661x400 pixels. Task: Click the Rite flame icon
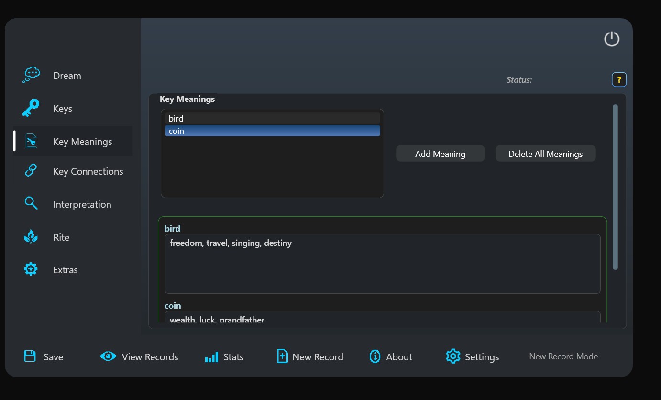(31, 237)
